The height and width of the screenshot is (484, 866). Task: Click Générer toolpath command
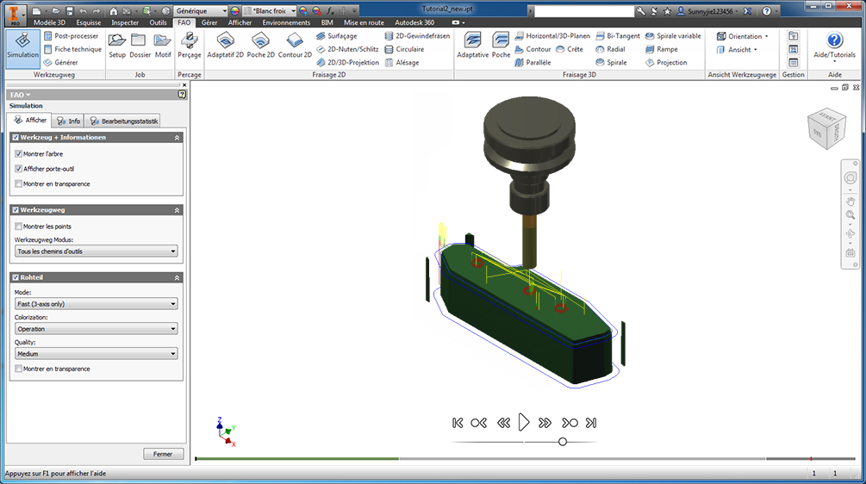61,62
